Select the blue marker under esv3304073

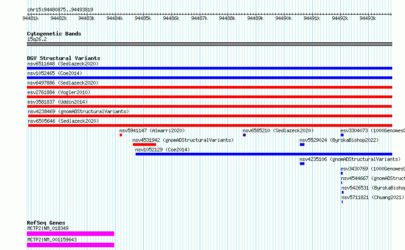[x=342, y=135]
